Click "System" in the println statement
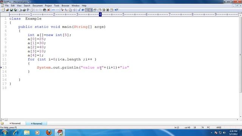Screen dimensions: 242x136 point(44,68)
